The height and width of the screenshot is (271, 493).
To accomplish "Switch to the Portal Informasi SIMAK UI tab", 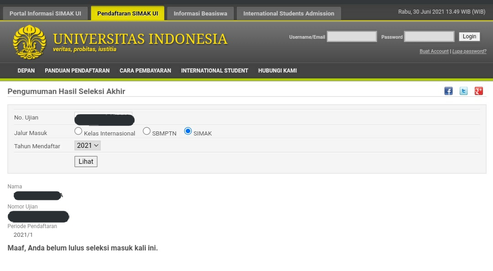I will pyautogui.click(x=45, y=13).
